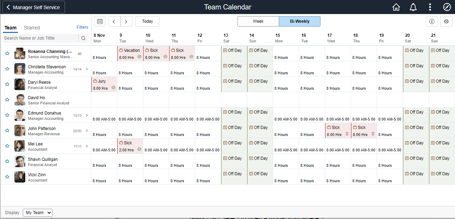
Task: Select the Team tab
Action: [11, 28]
